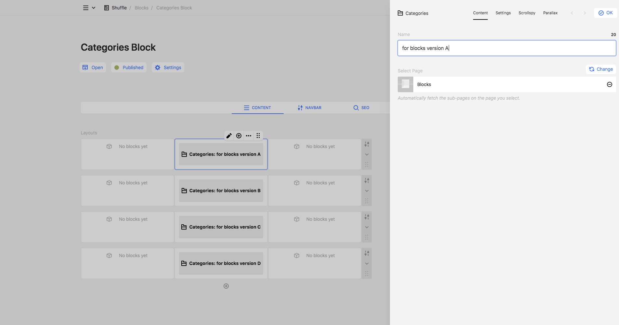Remove the selected Blocks page with minus icon
Viewport: 619px width, 325px height.
click(x=609, y=84)
